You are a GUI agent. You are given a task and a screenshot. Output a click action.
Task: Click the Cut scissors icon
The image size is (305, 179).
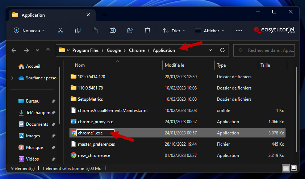[x=60, y=31]
